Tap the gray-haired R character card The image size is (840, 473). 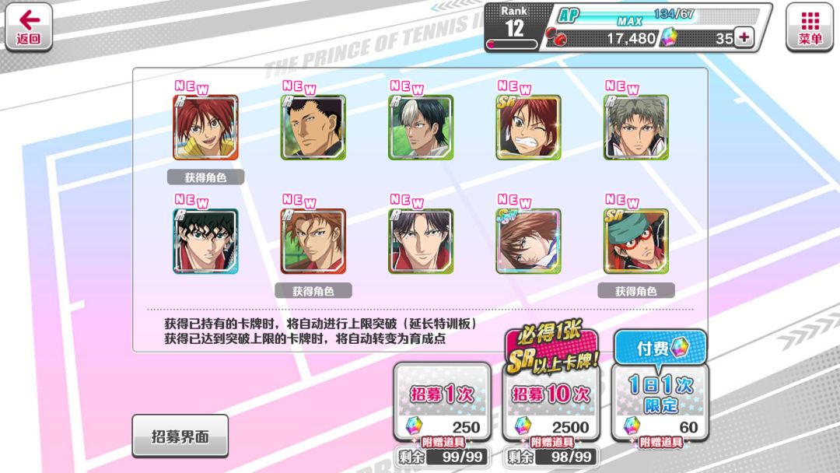click(x=636, y=128)
